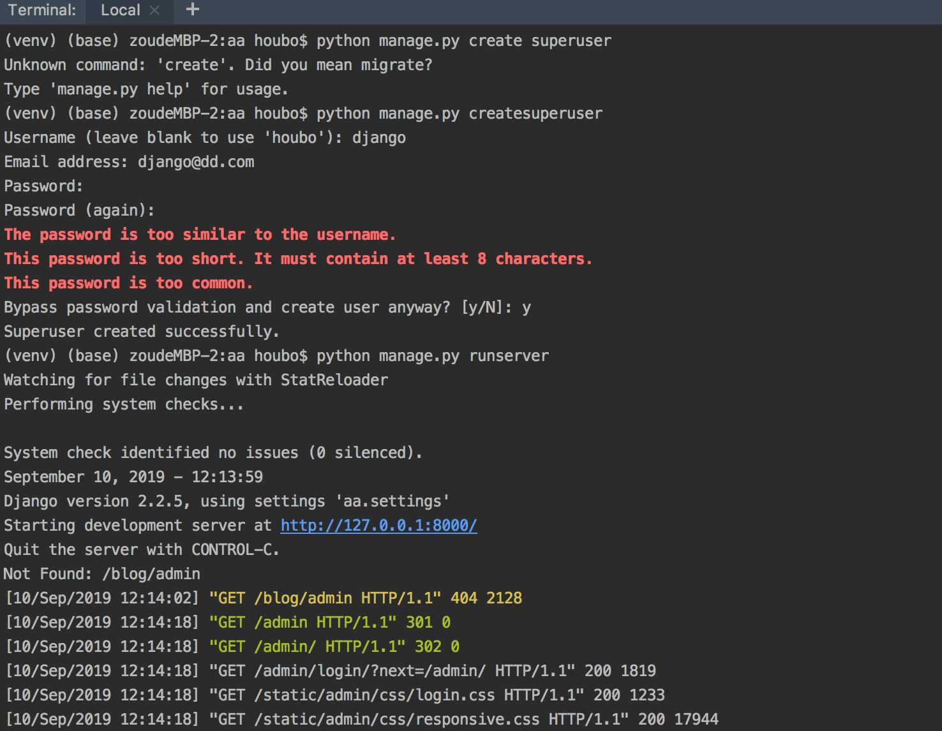The image size is (942, 731).
Task: Click the 'Terminal:' panel label
Action: 41,10
